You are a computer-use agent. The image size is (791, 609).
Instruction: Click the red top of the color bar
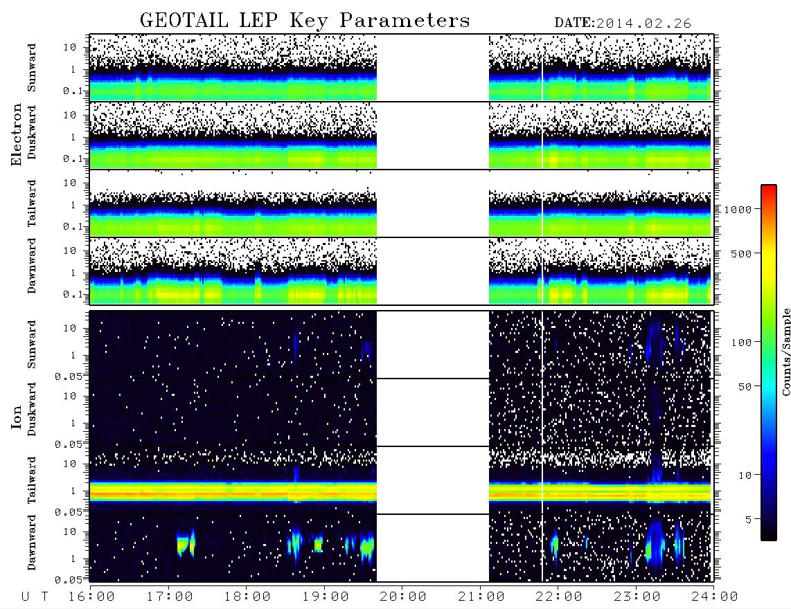[769, 189]
